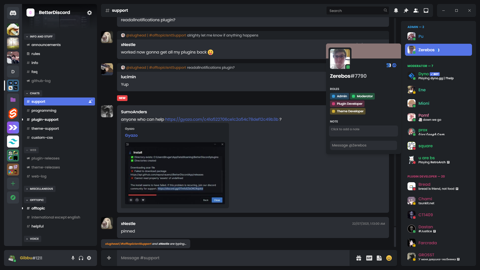This screenshot has width=480, height=270.
Task: Click the Gyazo embed title link
Action: (131, 135)
